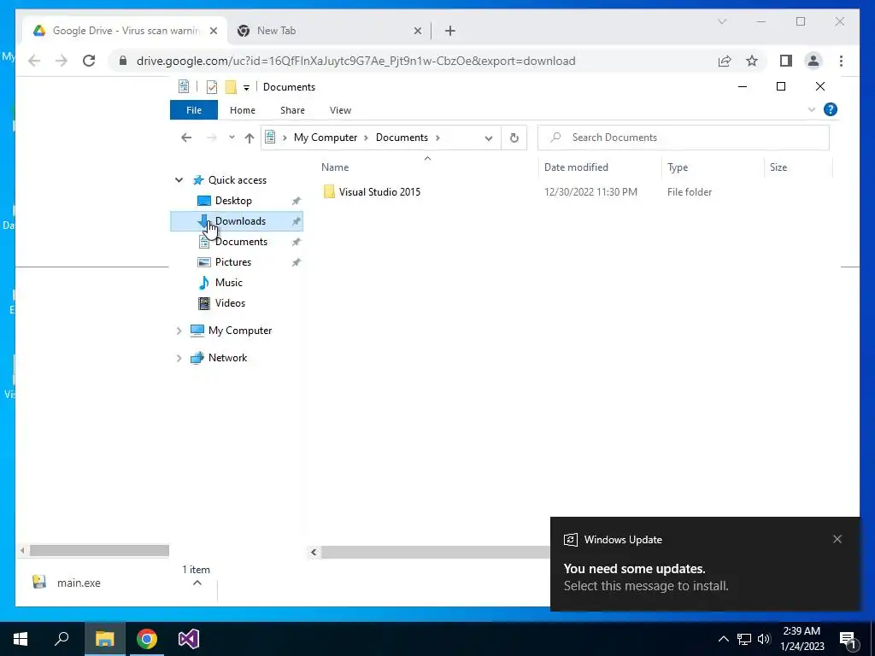The width and height of the screenshot is (875, 656).
Task: Open the Windows Start menu
Action: [x=21, y=639]
